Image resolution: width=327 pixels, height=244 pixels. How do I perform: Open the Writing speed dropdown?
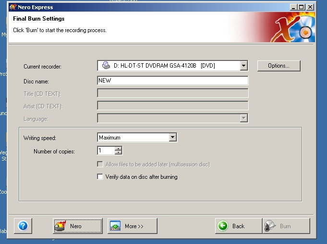coord(173,138)
